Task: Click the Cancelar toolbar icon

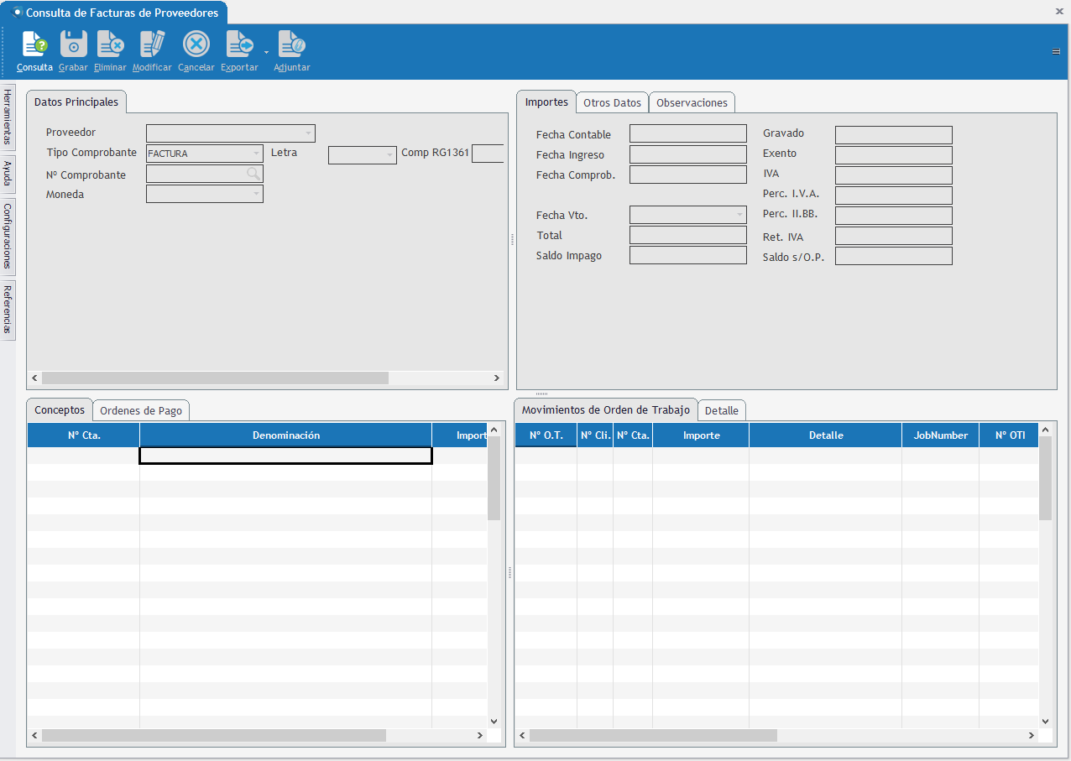Action: coord(196,44)
